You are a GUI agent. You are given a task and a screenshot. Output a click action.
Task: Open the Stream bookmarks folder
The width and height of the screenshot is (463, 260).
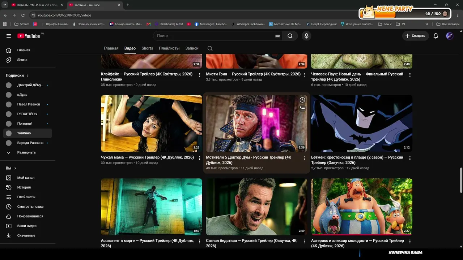tap(22, 24)
